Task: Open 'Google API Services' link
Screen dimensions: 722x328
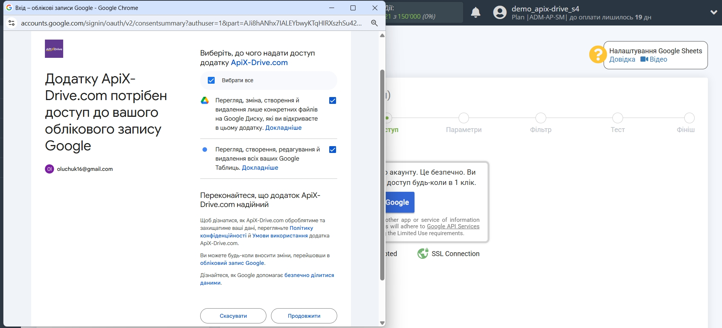Action: click(x=453, y=226)
